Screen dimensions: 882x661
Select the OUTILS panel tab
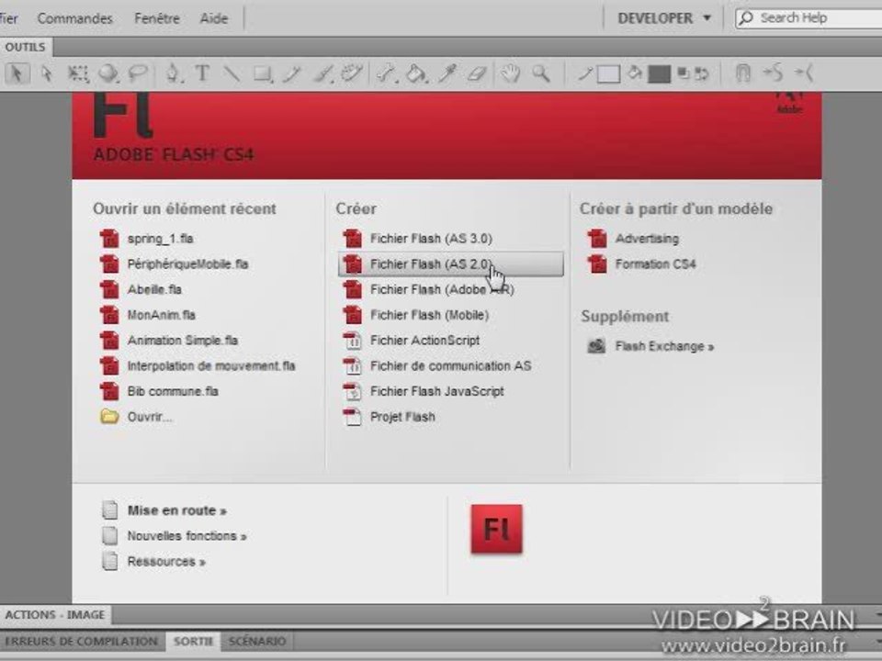(x=26, y=47)
